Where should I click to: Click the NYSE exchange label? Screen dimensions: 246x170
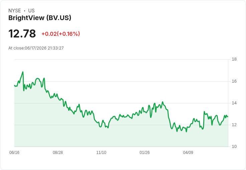point(15,11)
